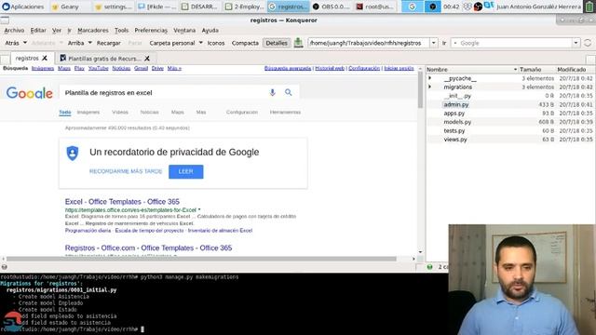
Task: Open the Imágenes link in Google bar
Action: (x=43, y=68)
